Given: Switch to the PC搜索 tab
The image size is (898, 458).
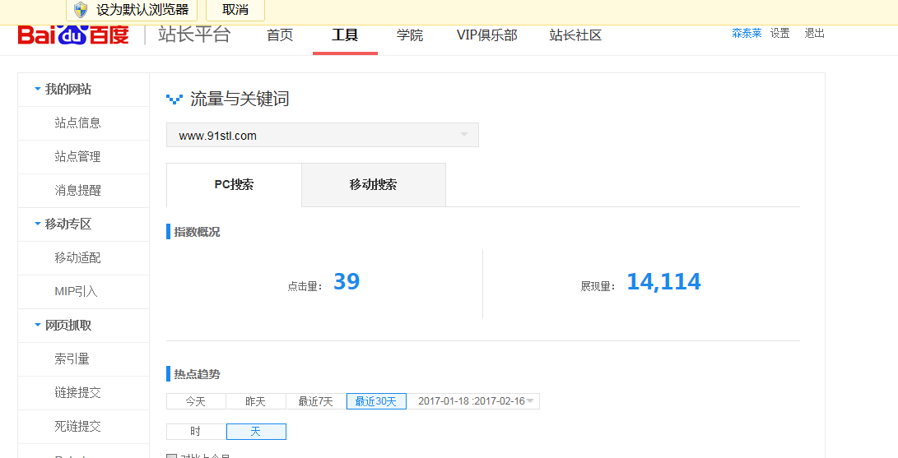Looking at the screenshot, I should pos(235,185).
